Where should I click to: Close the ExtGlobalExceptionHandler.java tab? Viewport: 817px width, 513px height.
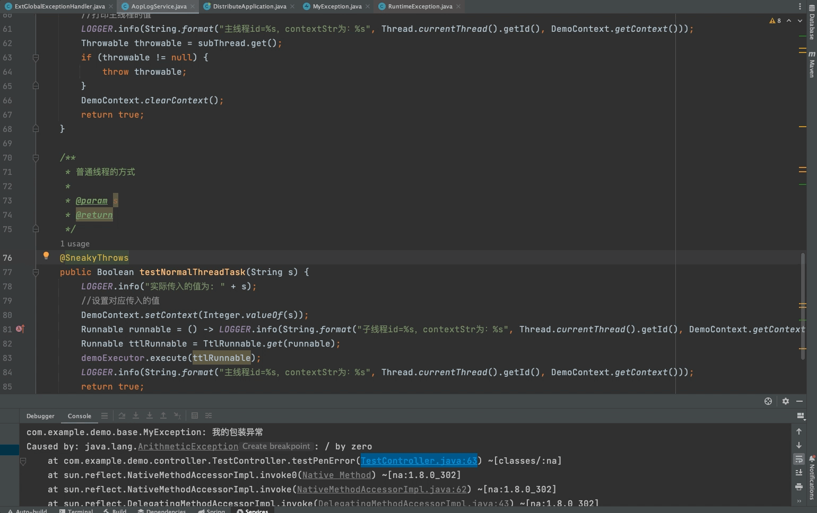point(111,6)
